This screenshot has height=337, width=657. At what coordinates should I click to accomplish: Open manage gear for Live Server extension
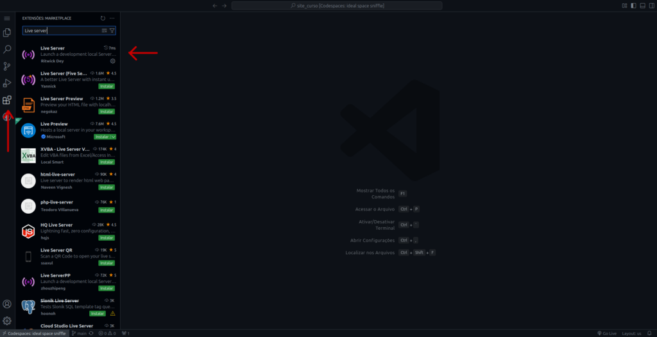coord(113,61)
